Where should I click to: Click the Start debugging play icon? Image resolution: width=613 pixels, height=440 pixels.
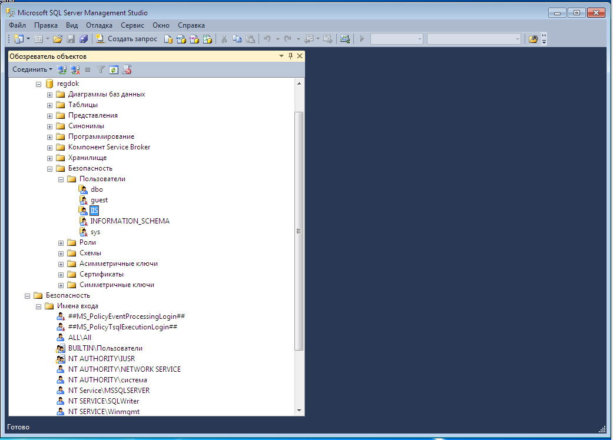click(362, 39)
